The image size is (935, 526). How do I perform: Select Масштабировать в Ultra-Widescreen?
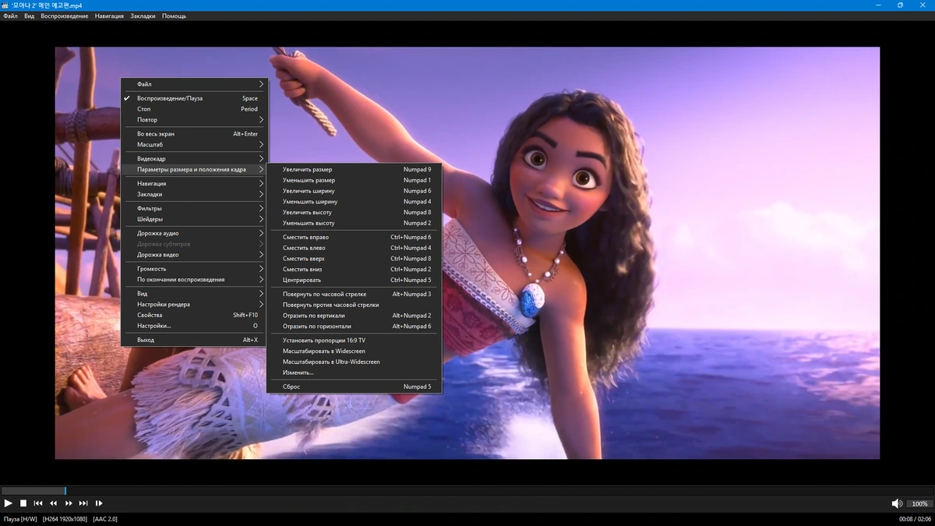point(355,362)
